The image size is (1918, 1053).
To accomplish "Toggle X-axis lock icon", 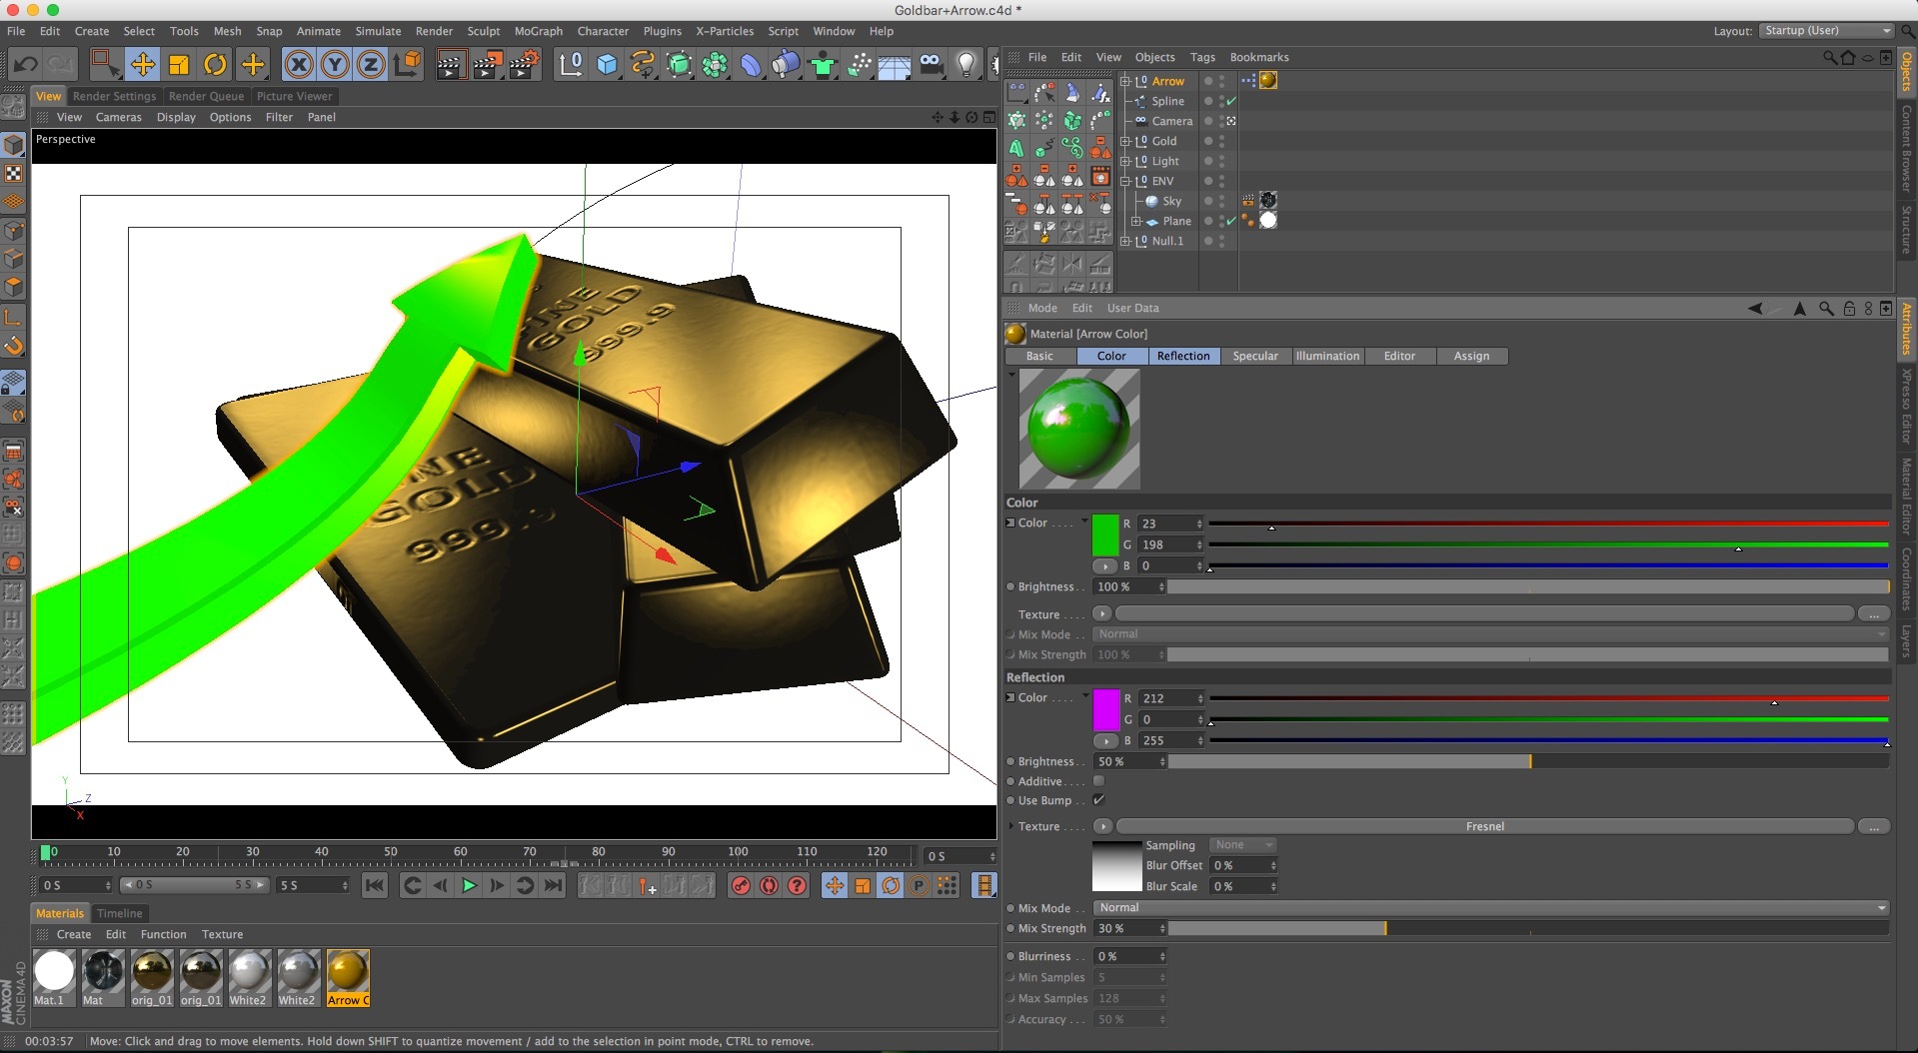I will pos(298,65).
